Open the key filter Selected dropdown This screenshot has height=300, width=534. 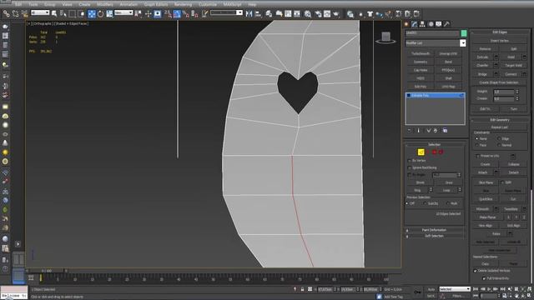point(455,289)
